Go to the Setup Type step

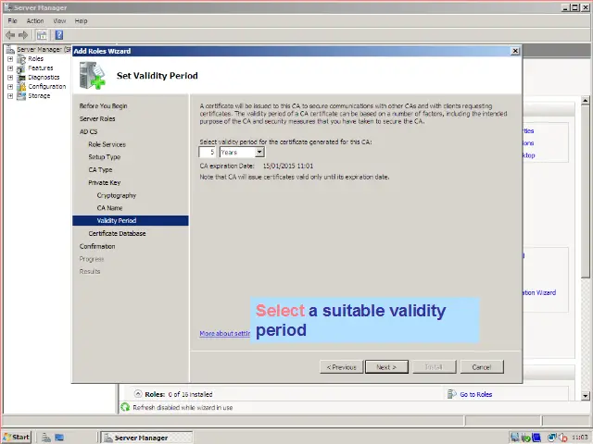click(x=105, y=157)
